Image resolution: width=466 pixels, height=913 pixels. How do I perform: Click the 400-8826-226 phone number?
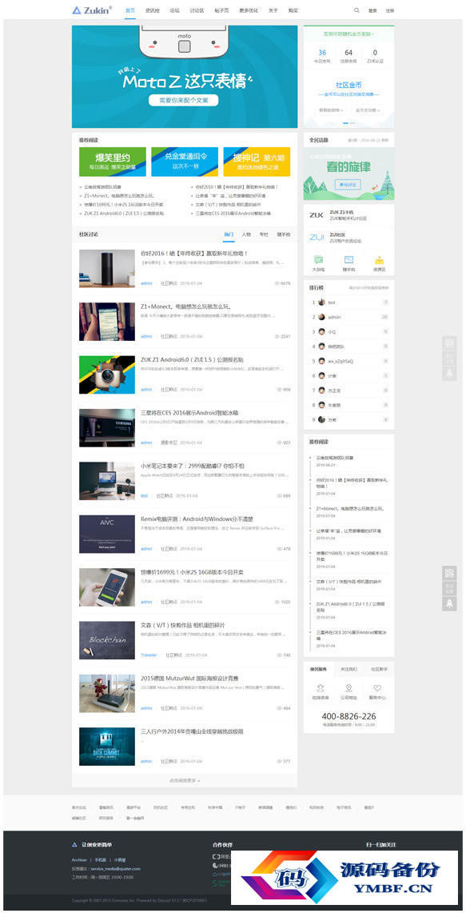(349, 716)
